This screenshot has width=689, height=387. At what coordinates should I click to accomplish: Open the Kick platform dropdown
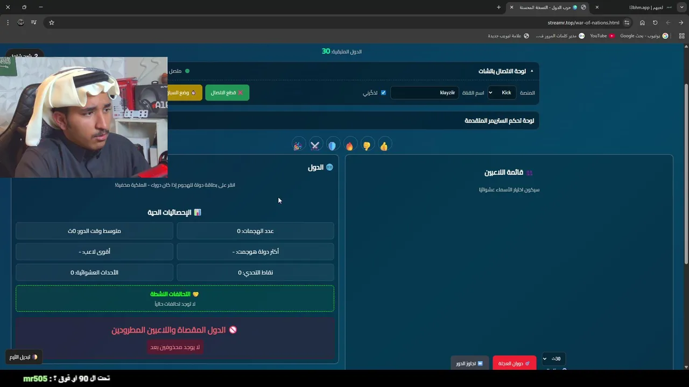(x=502, y=92)
